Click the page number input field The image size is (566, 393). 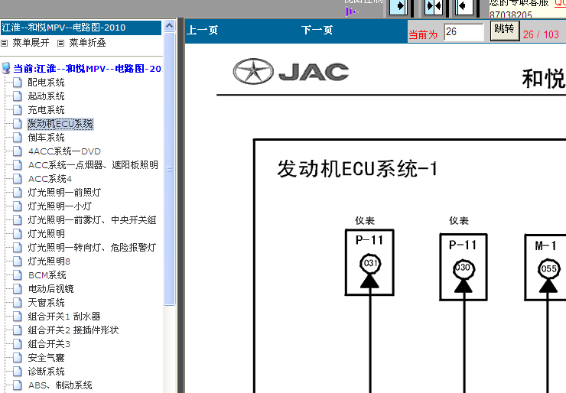tap(464, 32)
